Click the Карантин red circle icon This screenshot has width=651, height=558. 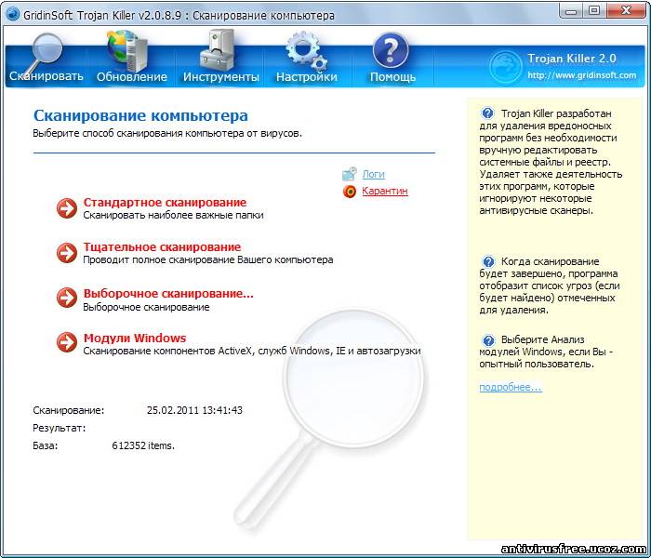pos(350,192)
